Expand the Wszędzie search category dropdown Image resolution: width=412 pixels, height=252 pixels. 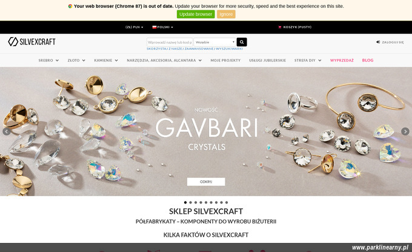point(214,42)
